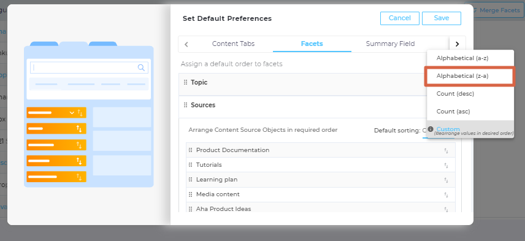This screenshot has width=525, height=241.
Task: Switch to the Summary Field tab
Action: tap(390, 44)
